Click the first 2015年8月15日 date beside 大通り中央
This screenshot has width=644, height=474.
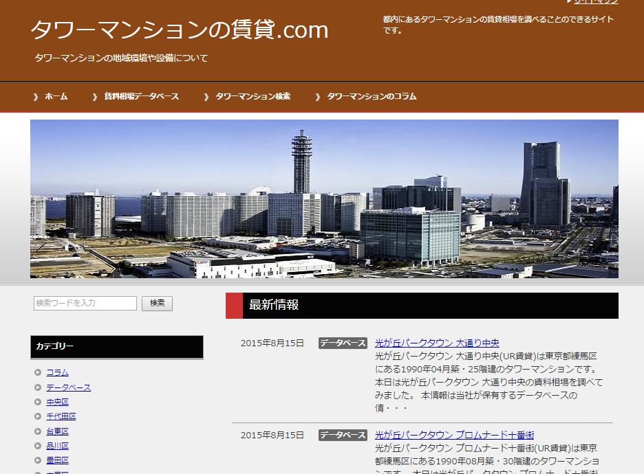tap(272, 343)
